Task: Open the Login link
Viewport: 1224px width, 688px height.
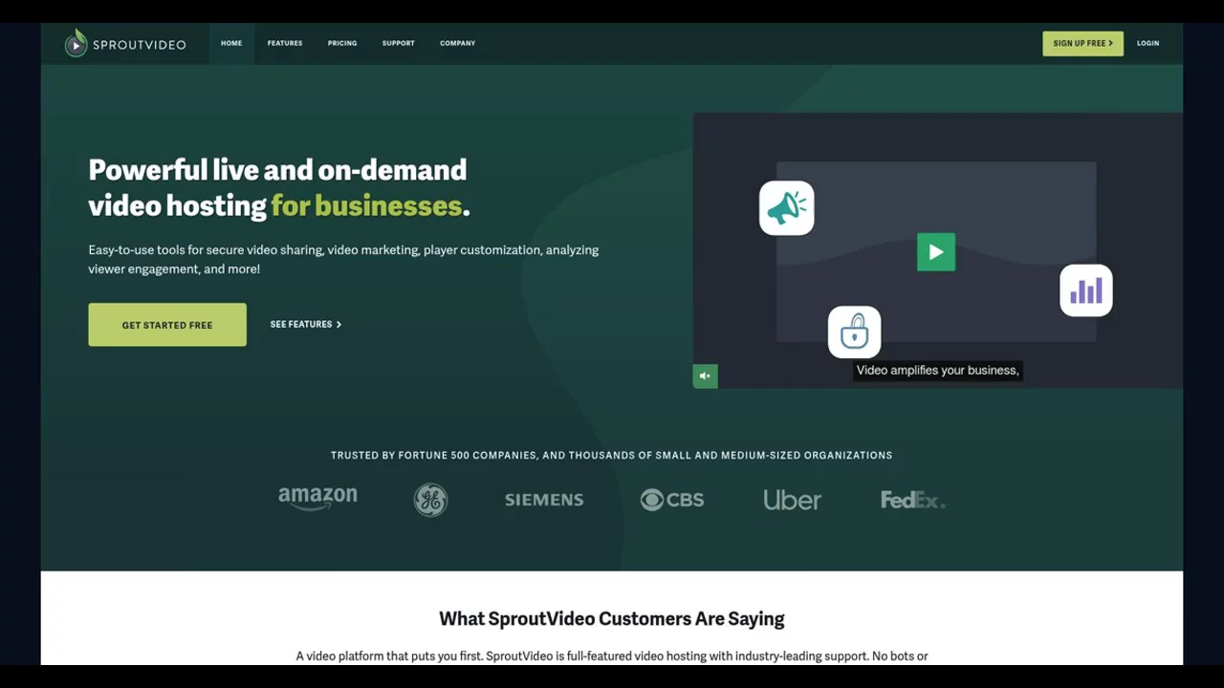Action: tap(1147, 43)
